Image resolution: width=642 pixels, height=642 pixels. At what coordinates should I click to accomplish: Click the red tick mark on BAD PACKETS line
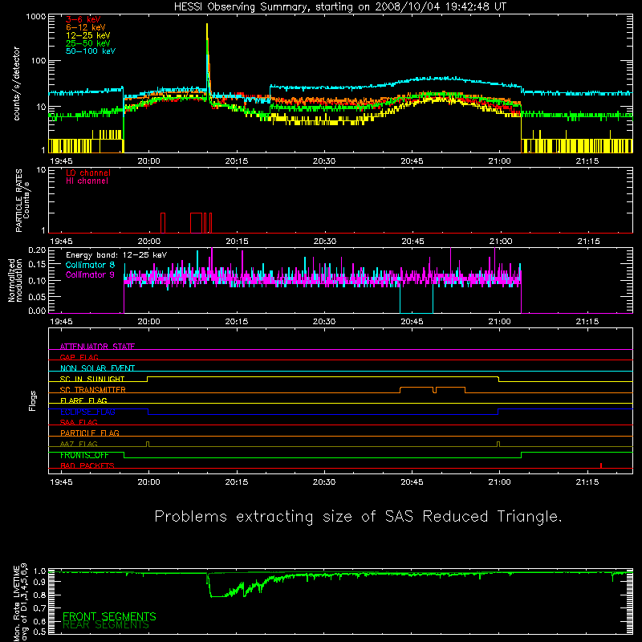tap(600, 465)
